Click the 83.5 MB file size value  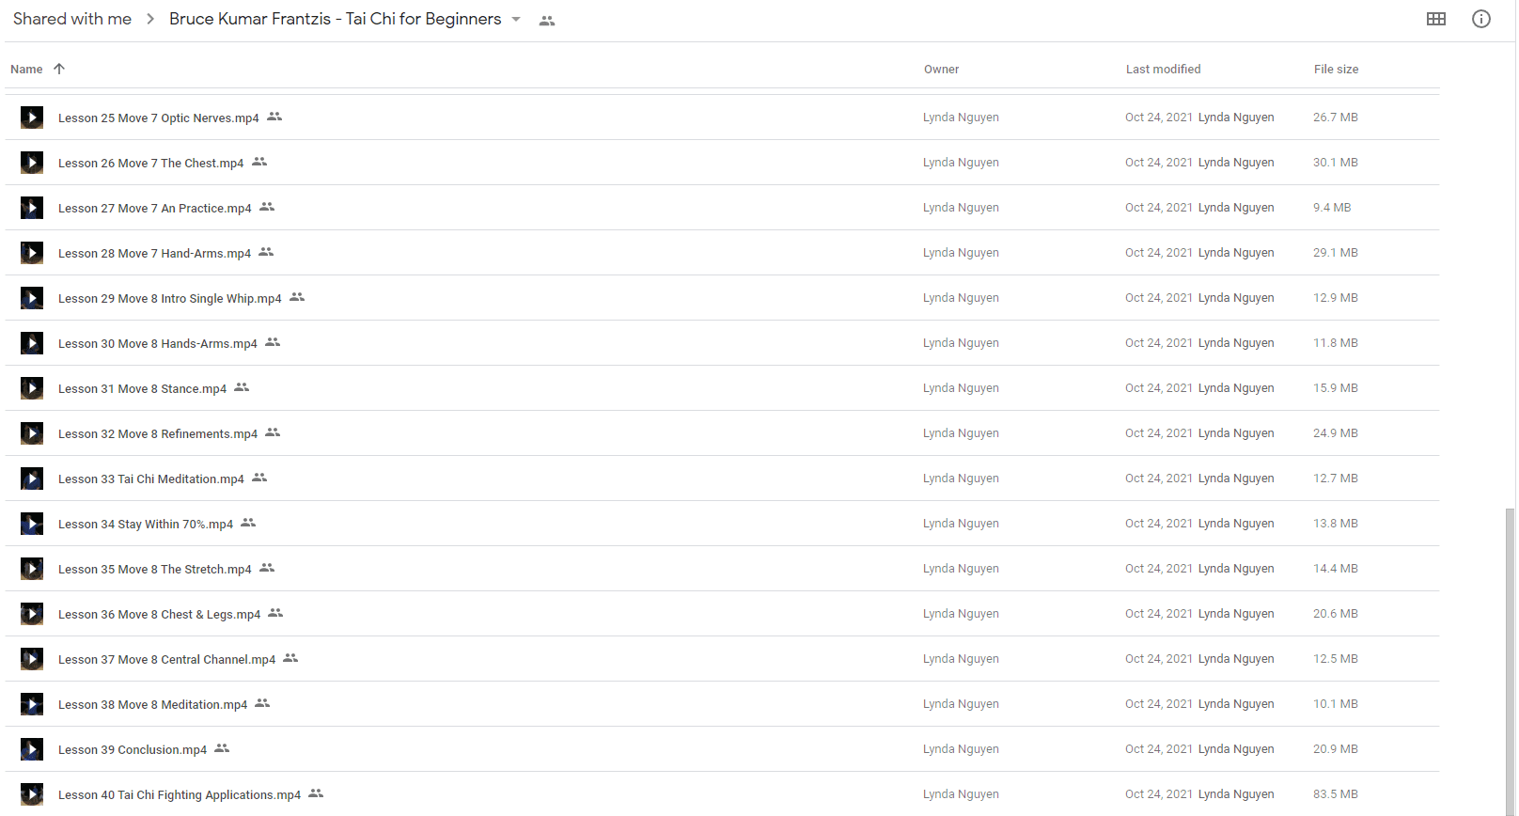click(x=1335, y=794)
